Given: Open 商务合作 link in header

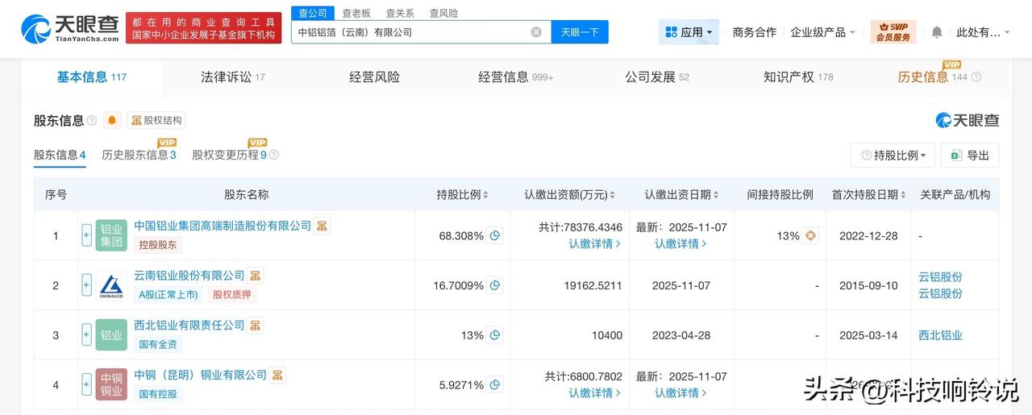Looking at the screenshot, I should pyautogui.click(x=755, y=32).
